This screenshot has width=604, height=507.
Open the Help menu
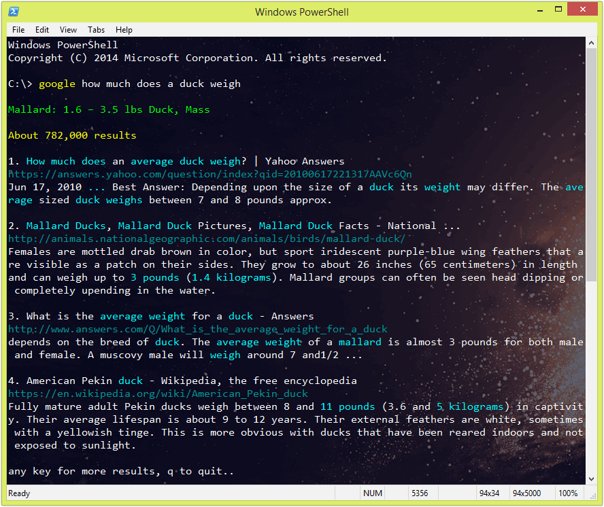124,30
